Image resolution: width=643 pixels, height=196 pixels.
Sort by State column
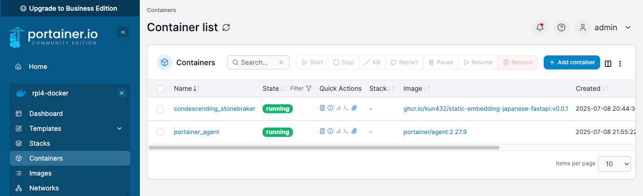click(x=274, y=88)
